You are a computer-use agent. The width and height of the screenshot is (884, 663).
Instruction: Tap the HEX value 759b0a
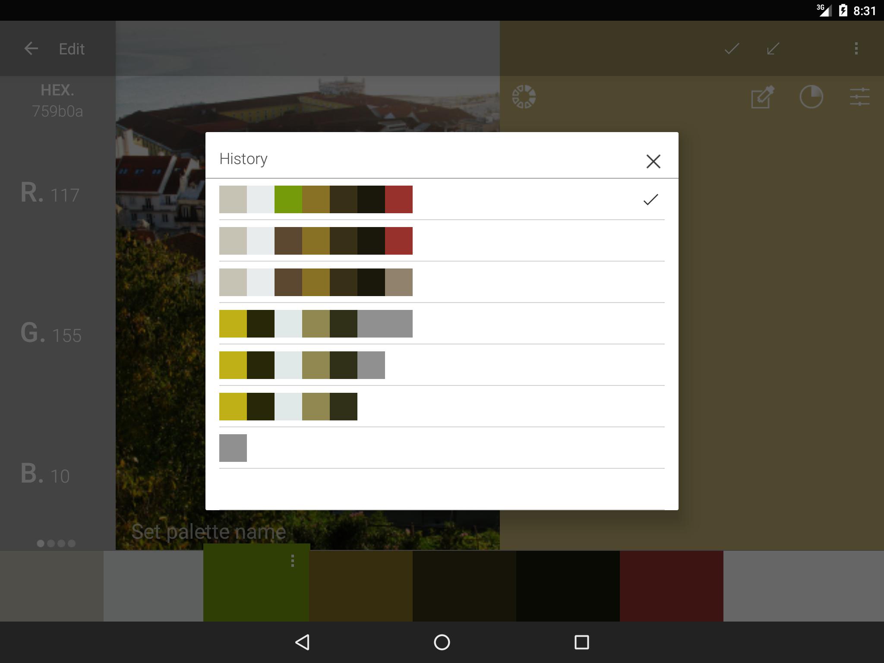click(x=57, y=111)
